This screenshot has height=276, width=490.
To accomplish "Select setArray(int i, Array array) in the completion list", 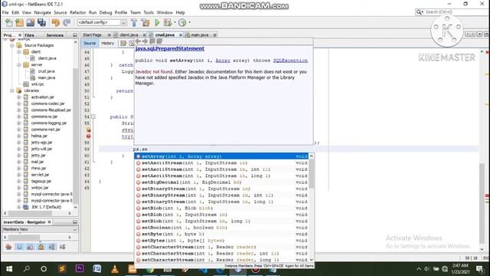I will point(222,156).
